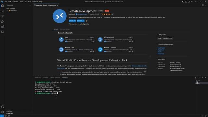Click the new terminal plus icon
The image size is (208, 117).
(195, 78)
